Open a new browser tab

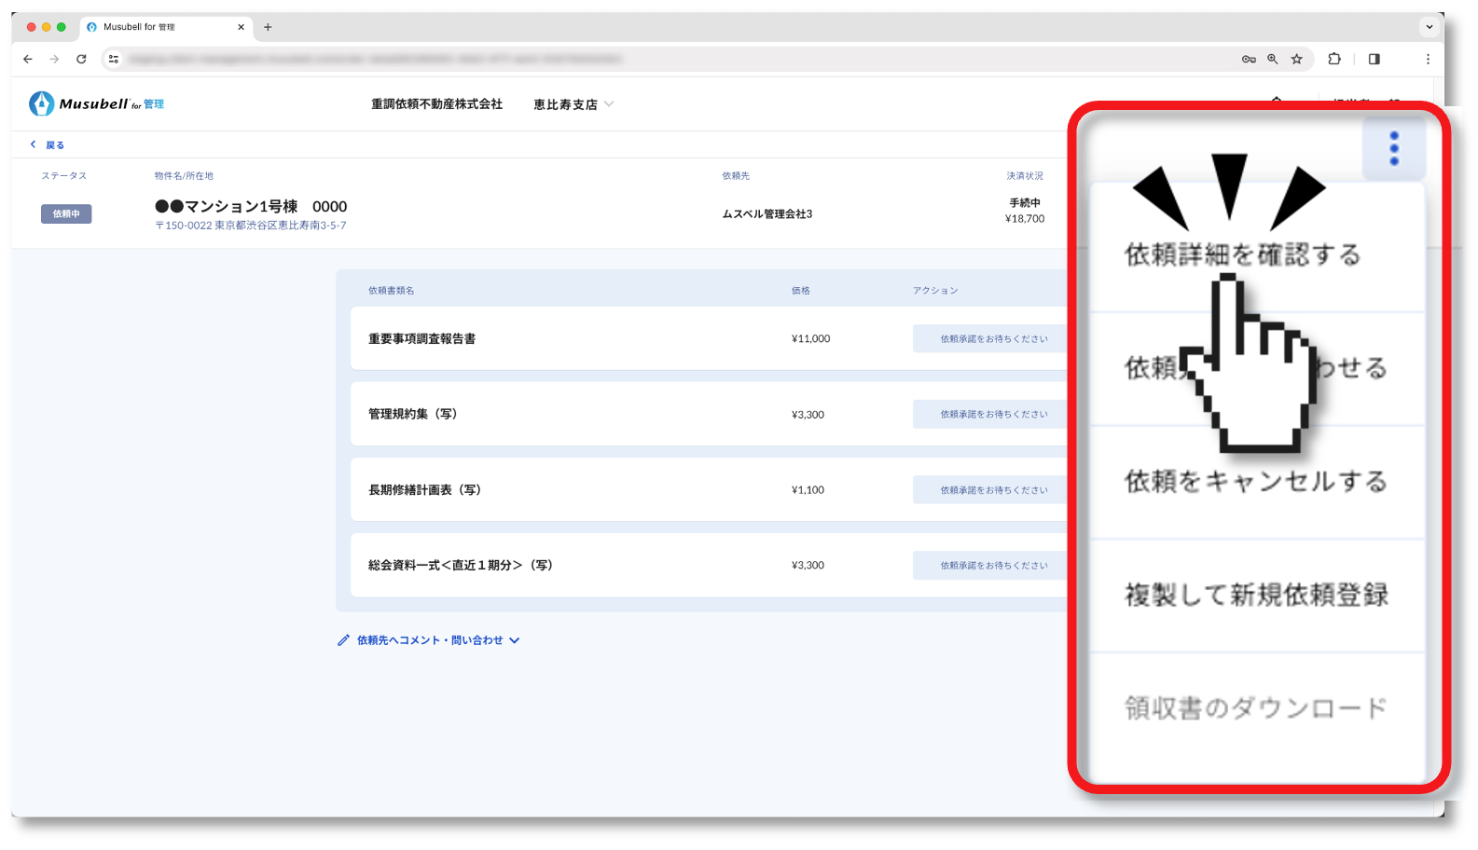point(268,27)
